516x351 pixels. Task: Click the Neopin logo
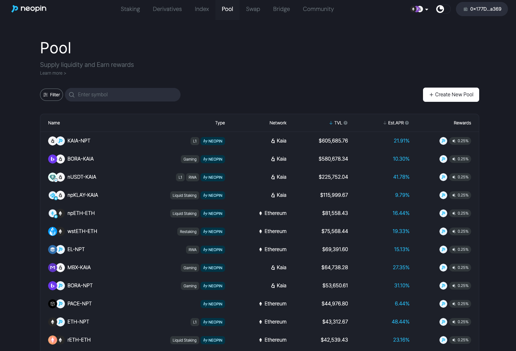[29, 9]
